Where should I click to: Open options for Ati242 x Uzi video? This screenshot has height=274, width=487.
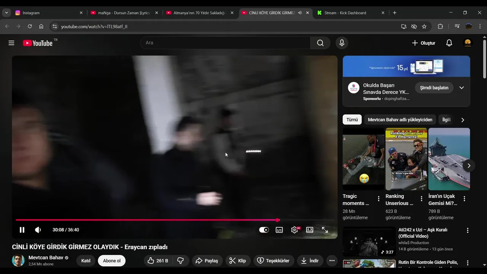[468, 230]
